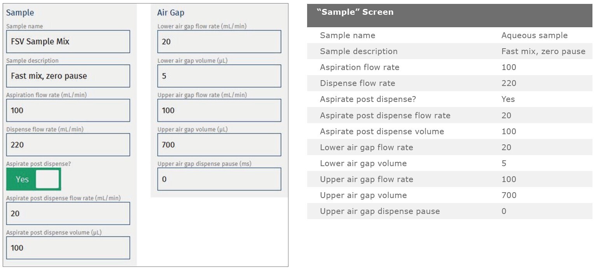594x270 pixels.
Task: Click the Sample section heading
Action: tap(20, 12)
